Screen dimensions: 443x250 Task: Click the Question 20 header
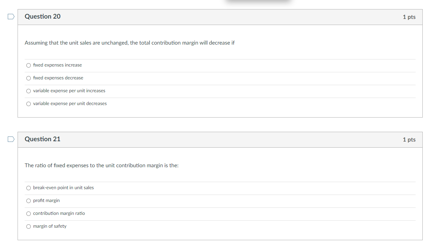[43, 16]
